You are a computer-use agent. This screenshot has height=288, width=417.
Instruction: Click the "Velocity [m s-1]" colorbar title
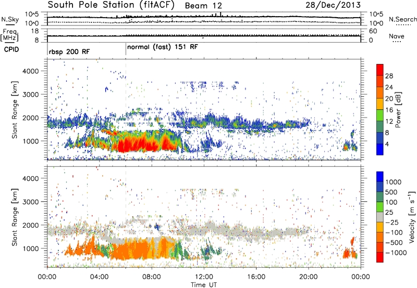click(x=412, y=217)
